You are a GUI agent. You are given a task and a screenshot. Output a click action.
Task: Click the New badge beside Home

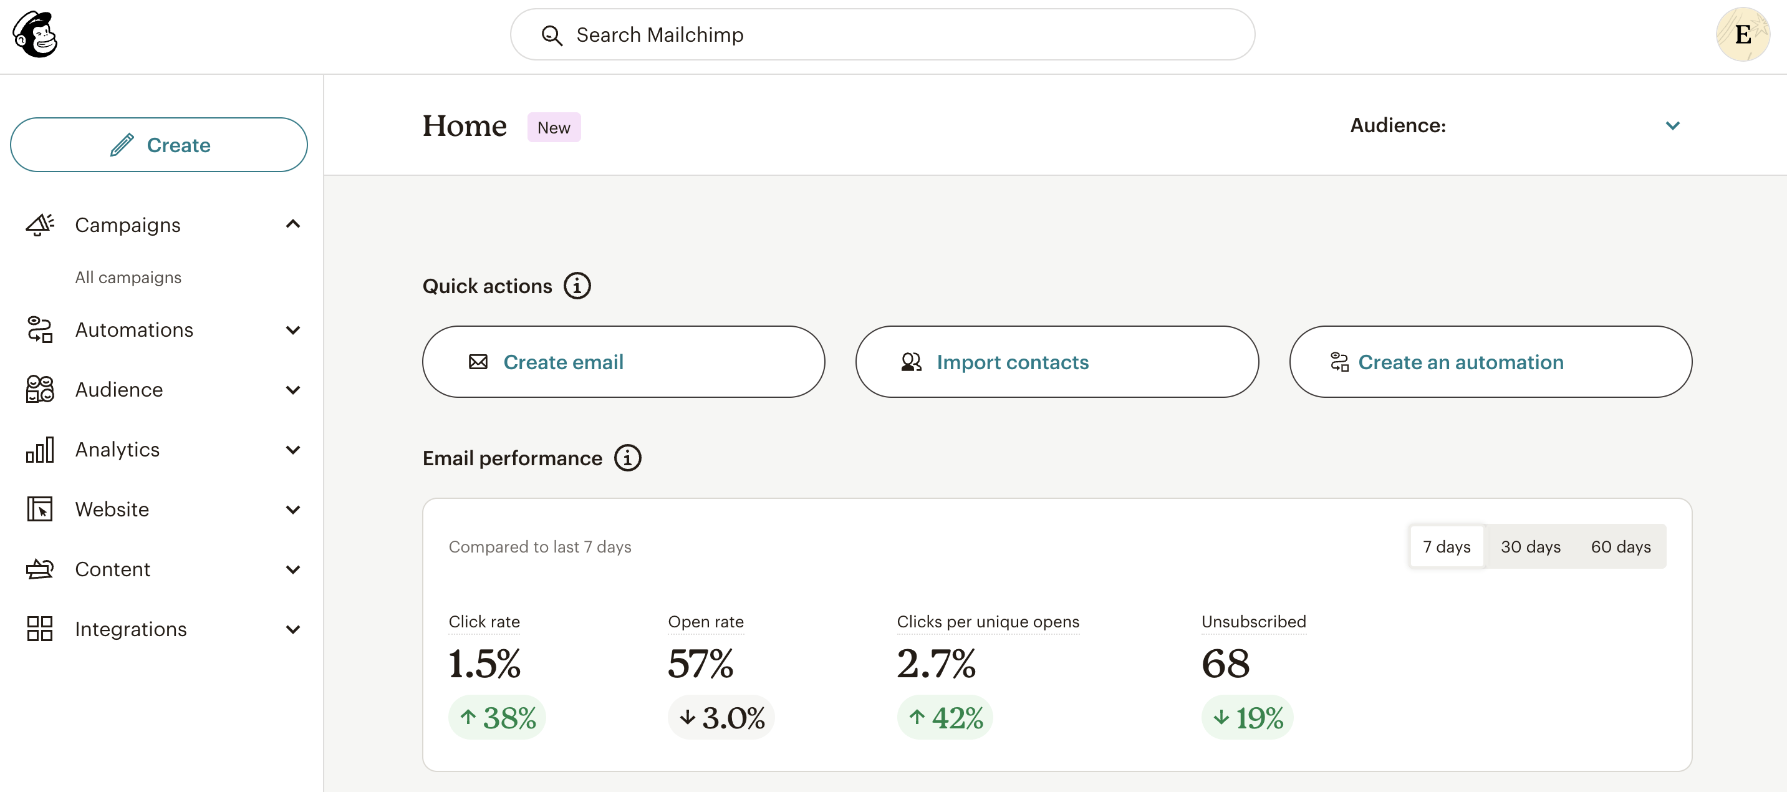pos(554,127)
